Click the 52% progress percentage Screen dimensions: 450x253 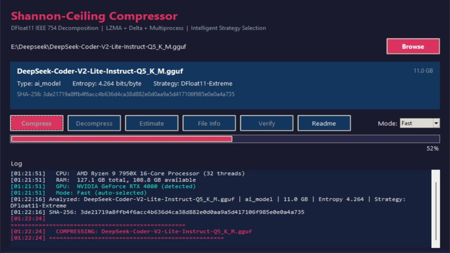pyautogui.click(x=432, y=149)
